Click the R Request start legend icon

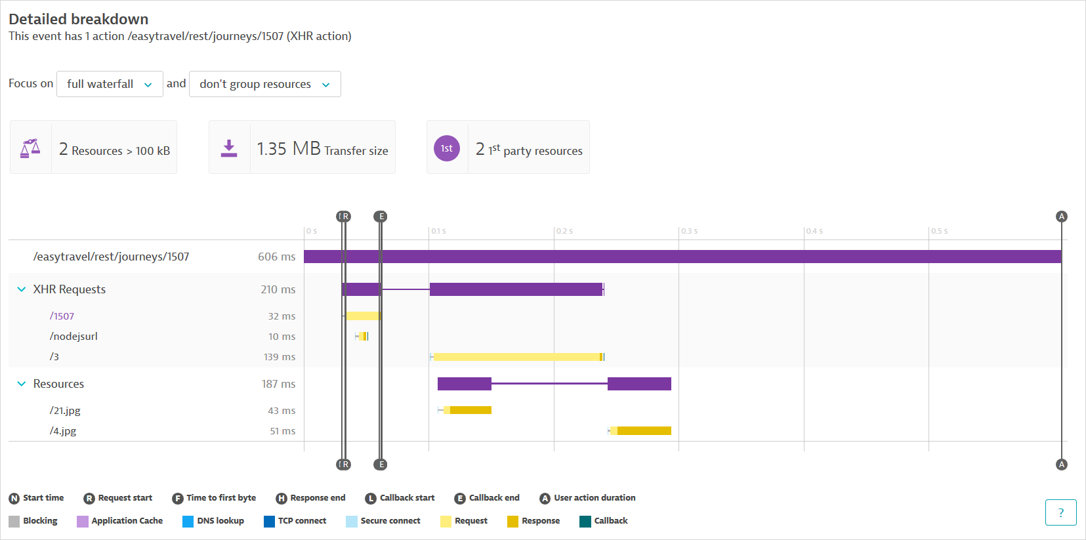pos(89,499)
